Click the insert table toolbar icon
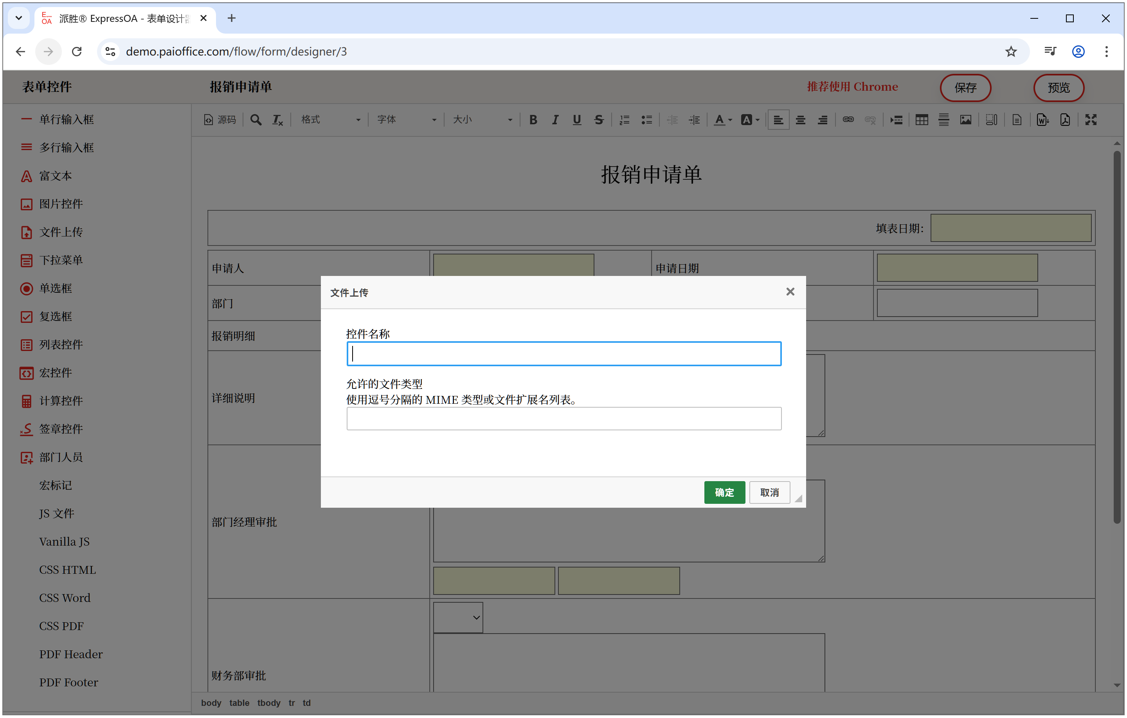This screenshot has width=1127, height=718. [922, 120]
